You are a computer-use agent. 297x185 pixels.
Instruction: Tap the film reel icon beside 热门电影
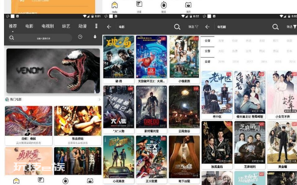coord(7,99)
